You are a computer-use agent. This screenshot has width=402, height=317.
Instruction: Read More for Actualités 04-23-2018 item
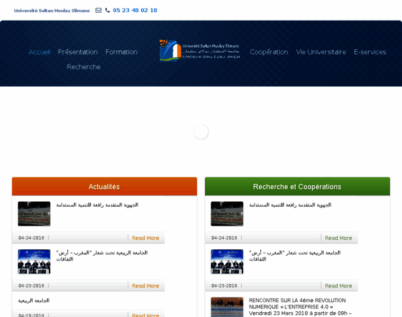coord(145,286)
